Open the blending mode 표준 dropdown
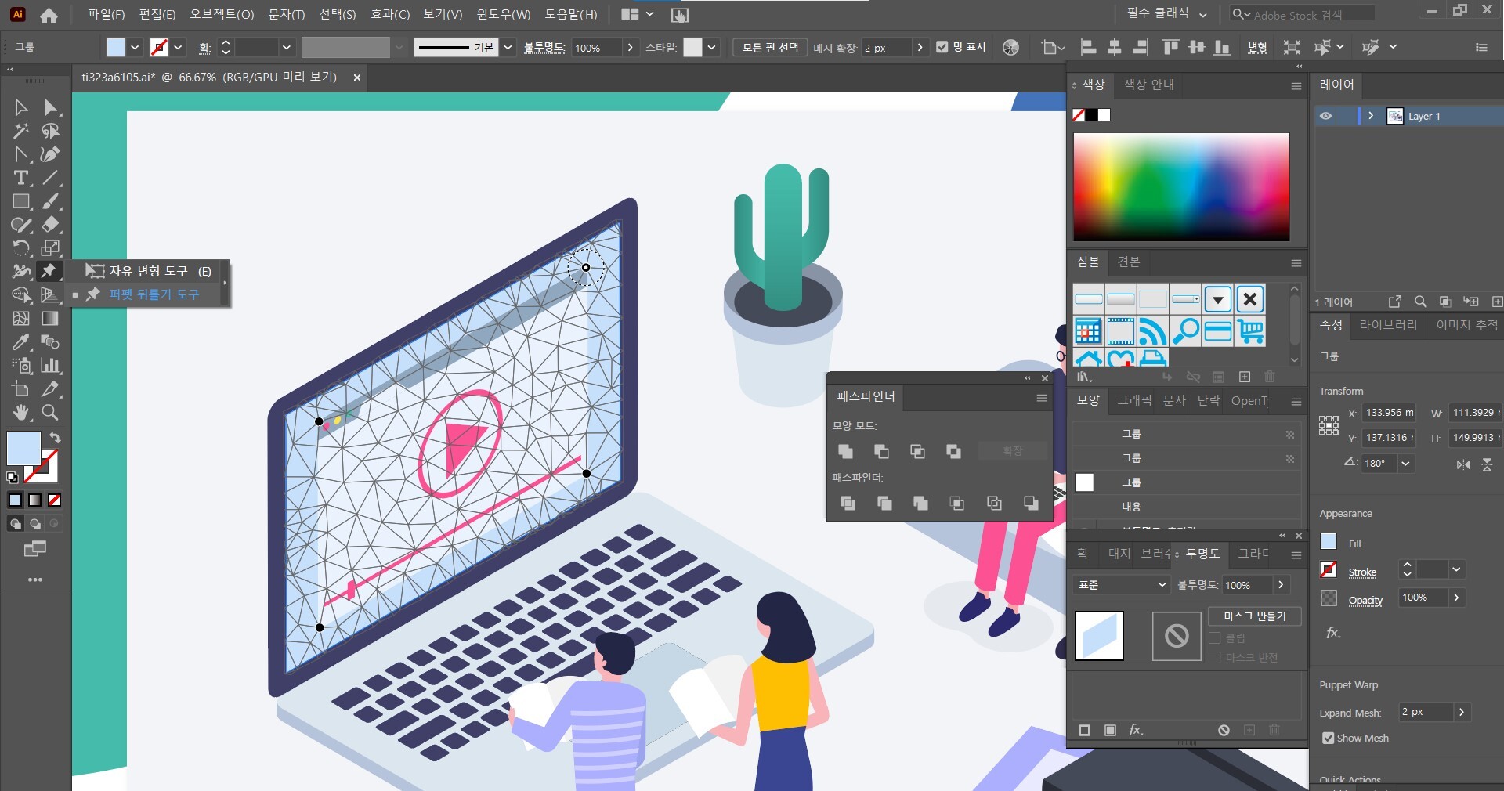 (1123, 585)
